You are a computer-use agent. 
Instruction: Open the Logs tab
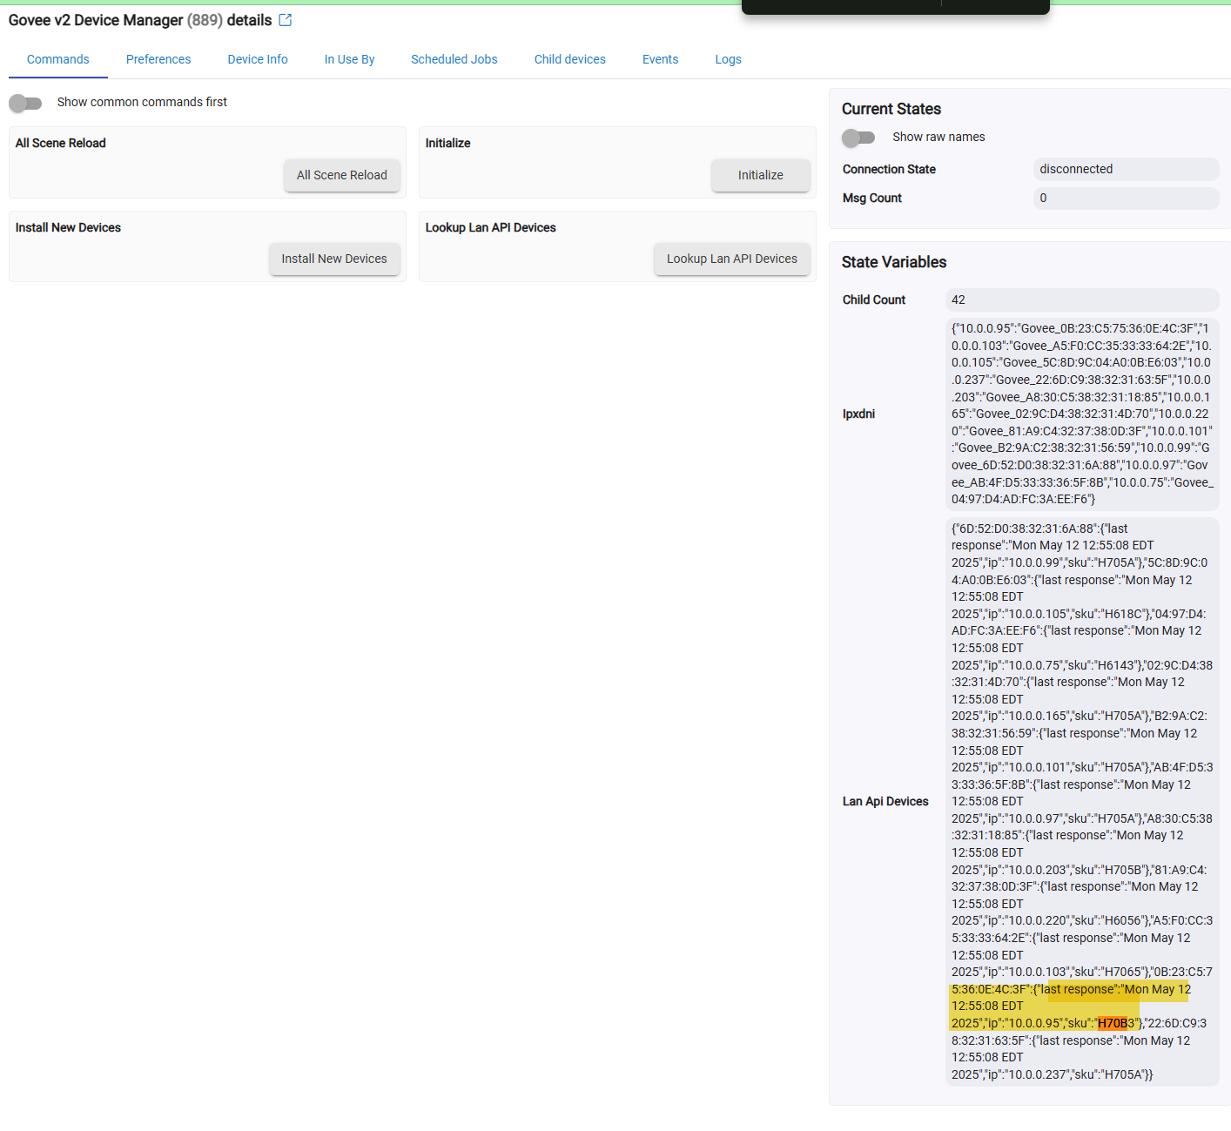coord(728,59)
